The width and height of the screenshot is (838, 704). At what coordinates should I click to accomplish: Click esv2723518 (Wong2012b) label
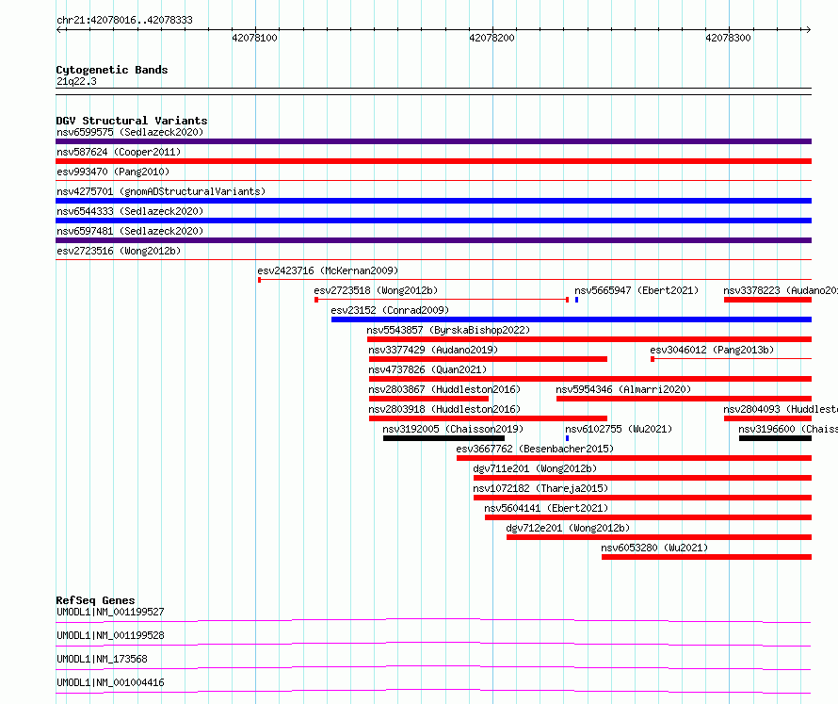pyautogui.click(x=376, y=290)
